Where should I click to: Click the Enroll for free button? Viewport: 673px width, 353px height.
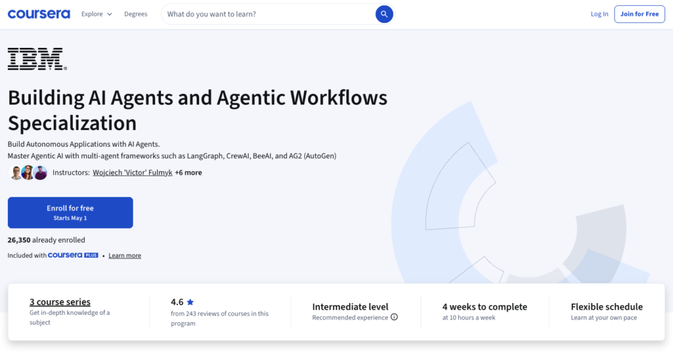click(70, 212)
